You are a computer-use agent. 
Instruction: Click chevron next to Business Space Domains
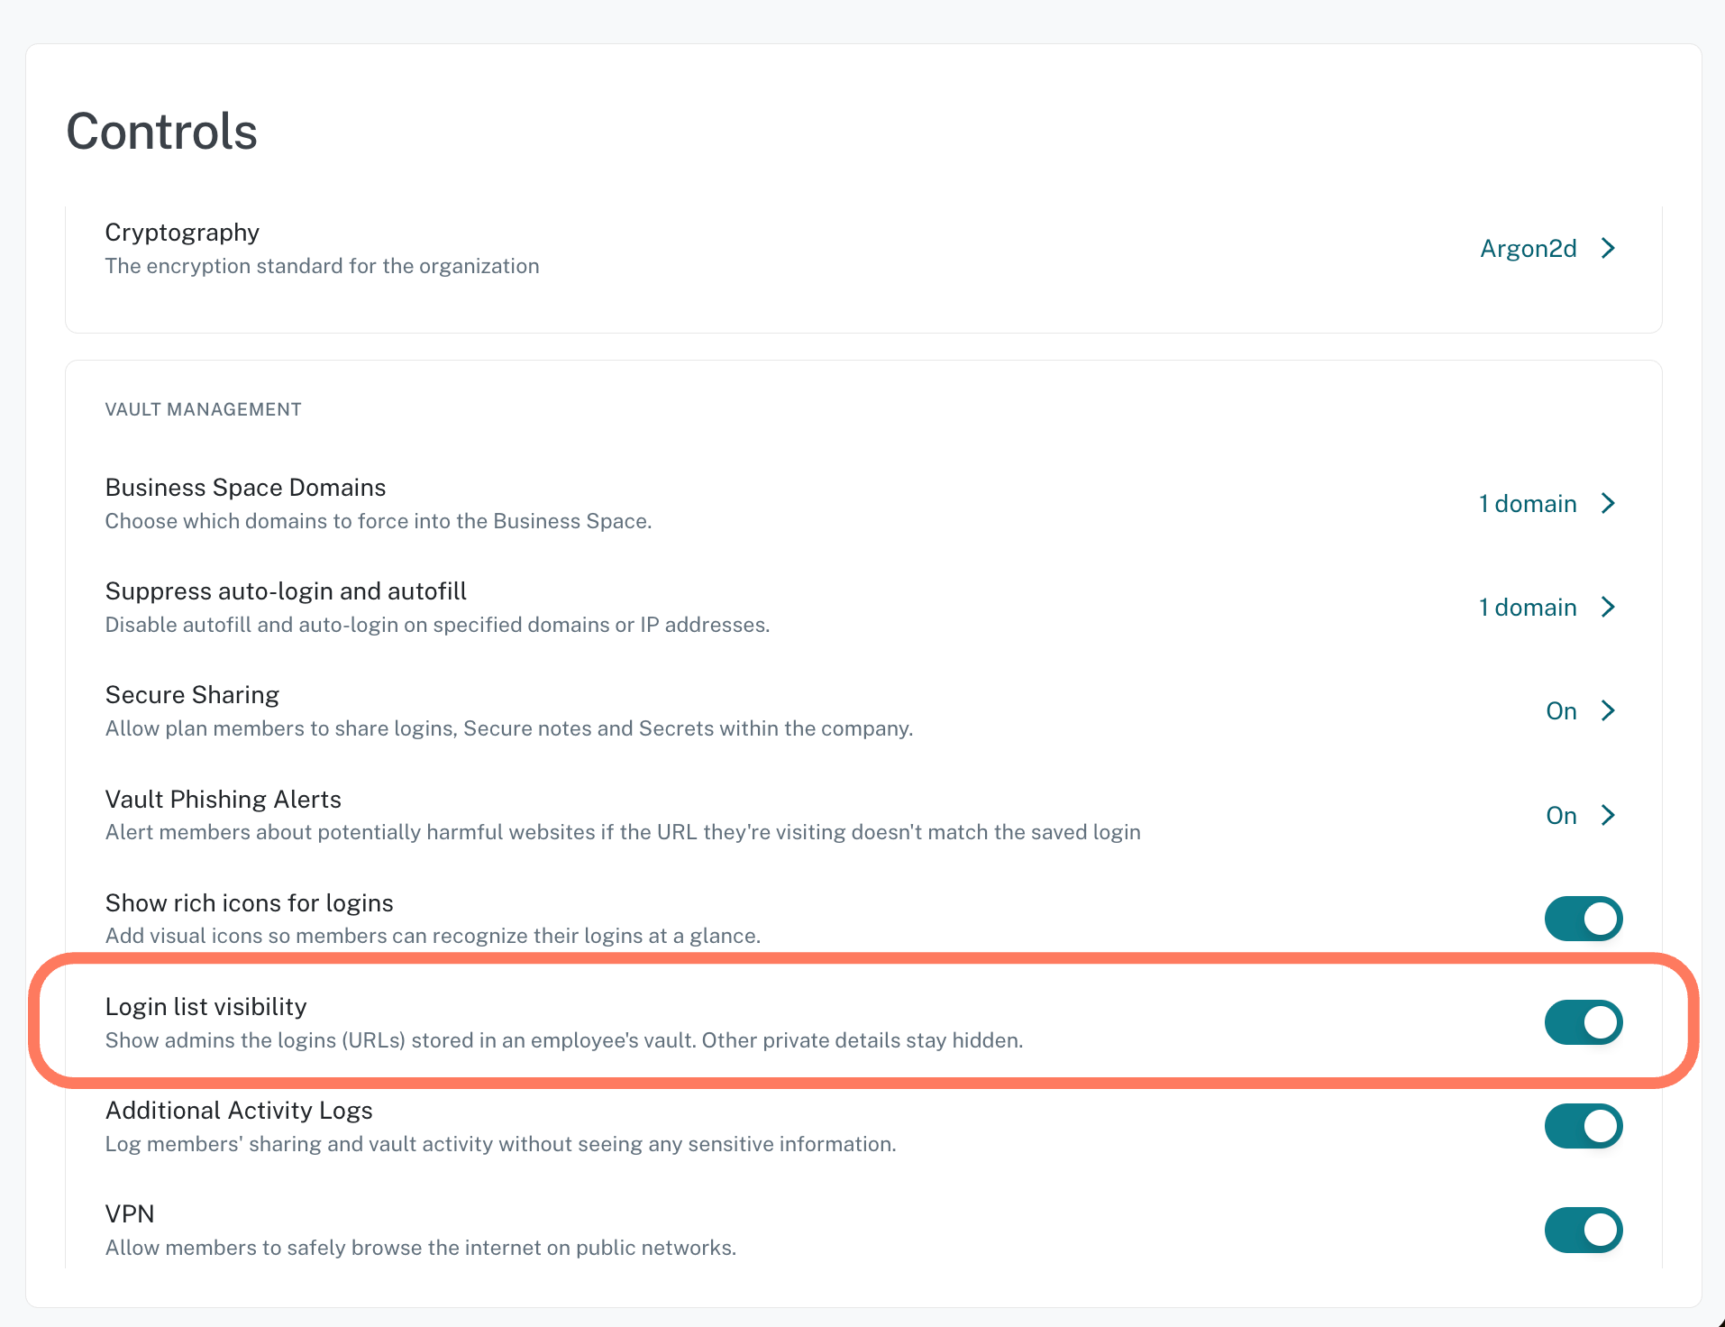(1608, 503)
